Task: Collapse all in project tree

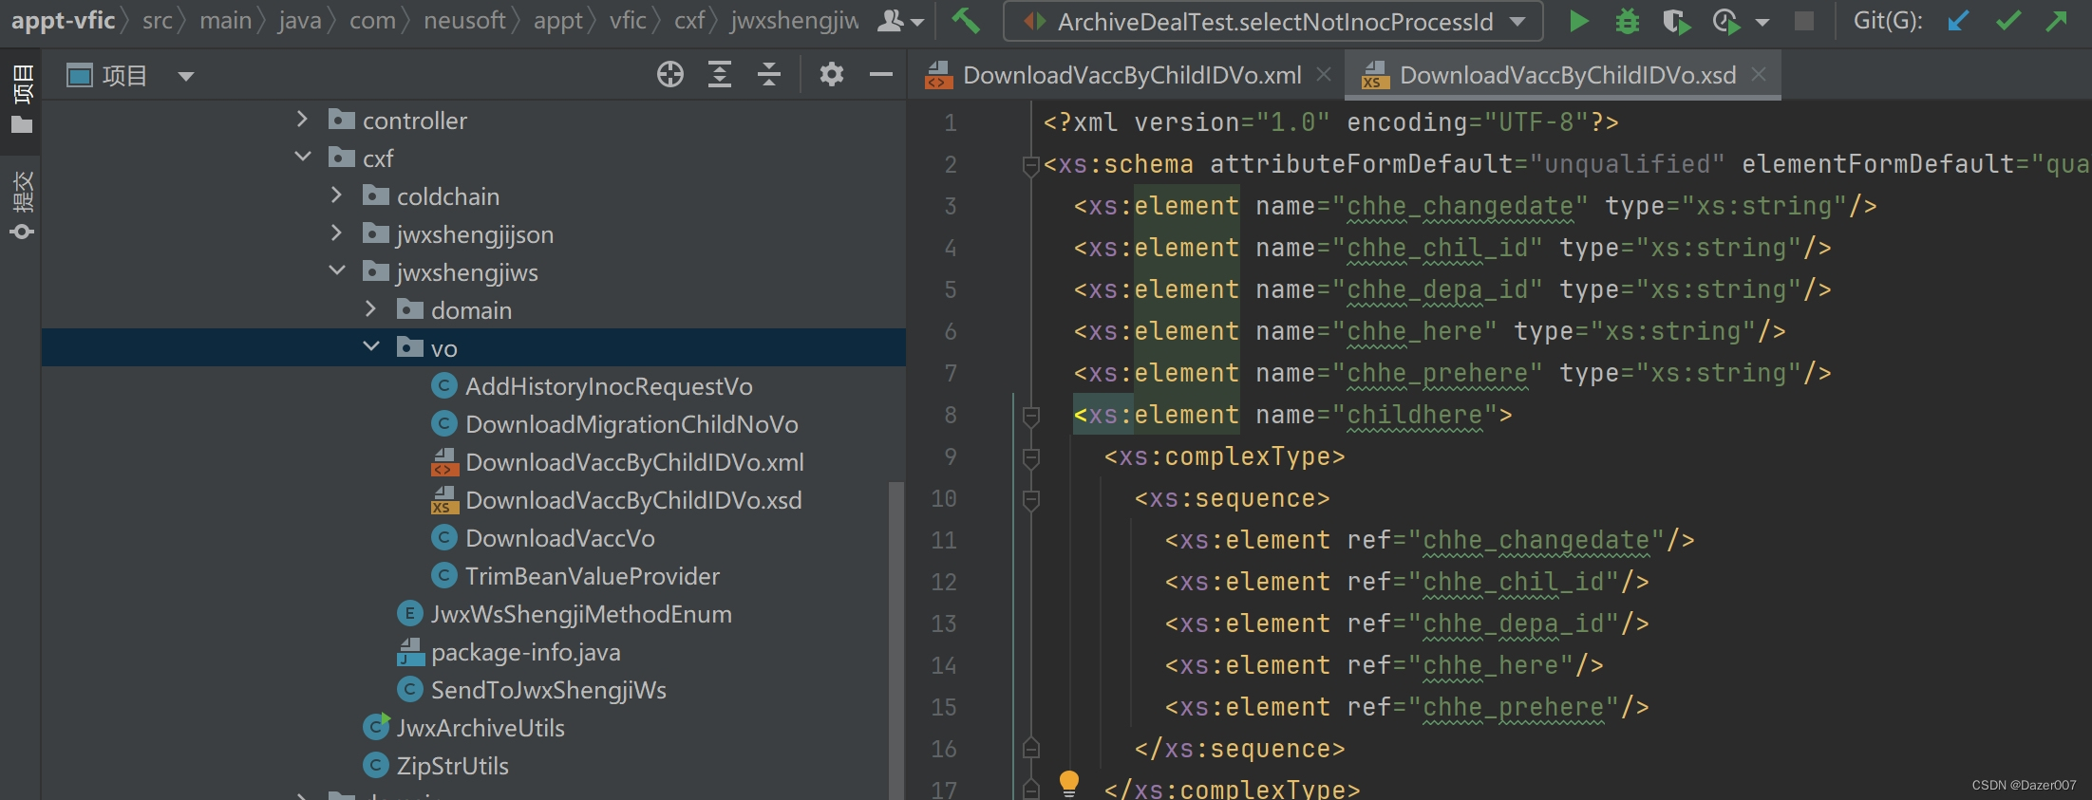Action: (x=769, y=74)
